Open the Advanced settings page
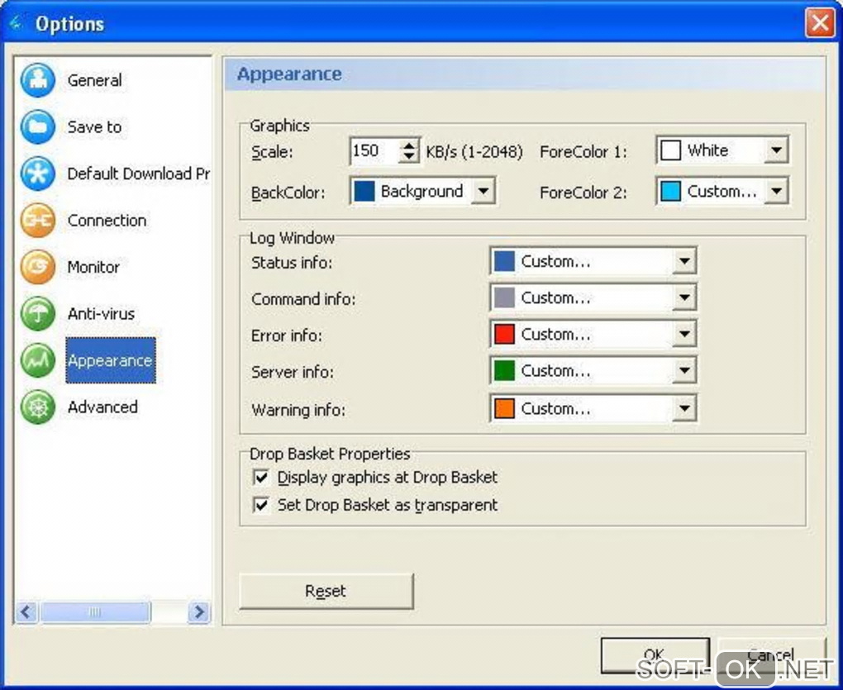Viewport: 843px width, 690px height. pos(102,407)
